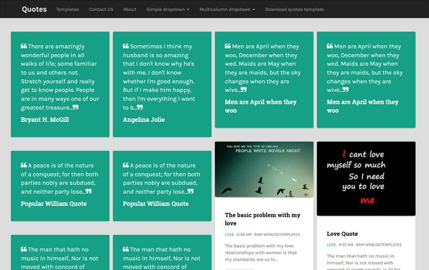Click the quote icon on the second Popular William Quote card

tap(126, 165)
